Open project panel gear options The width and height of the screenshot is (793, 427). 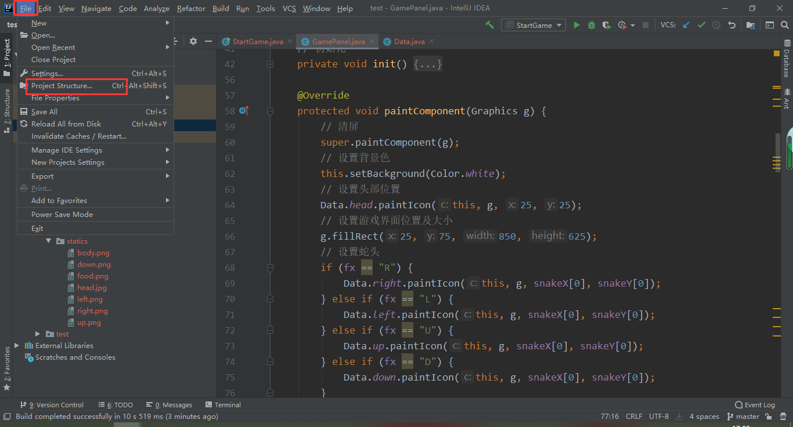point(193,41)
